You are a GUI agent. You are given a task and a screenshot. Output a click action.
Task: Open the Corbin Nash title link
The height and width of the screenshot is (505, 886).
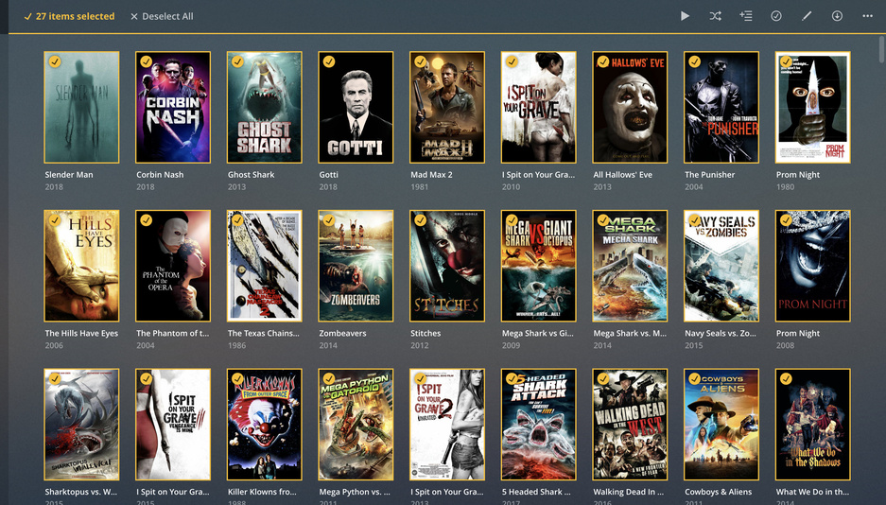(x=160, y=175)
